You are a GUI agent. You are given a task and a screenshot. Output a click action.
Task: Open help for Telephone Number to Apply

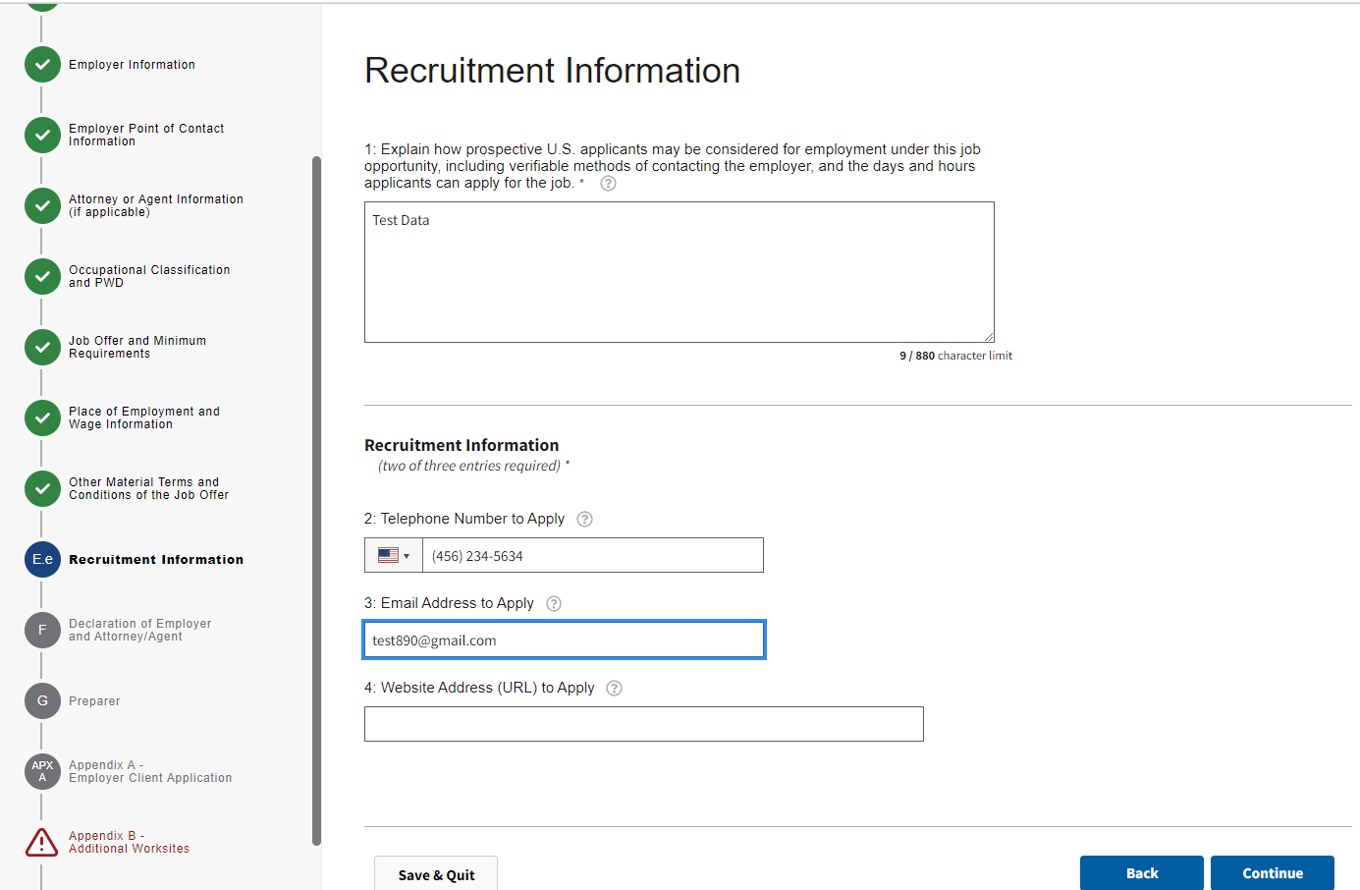pos(584,520)
